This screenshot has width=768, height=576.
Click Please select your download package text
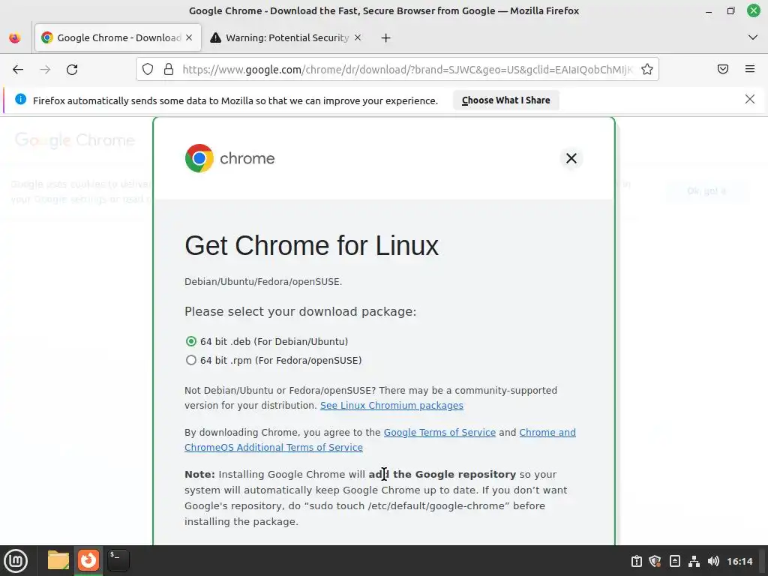[x=300, y=311]
